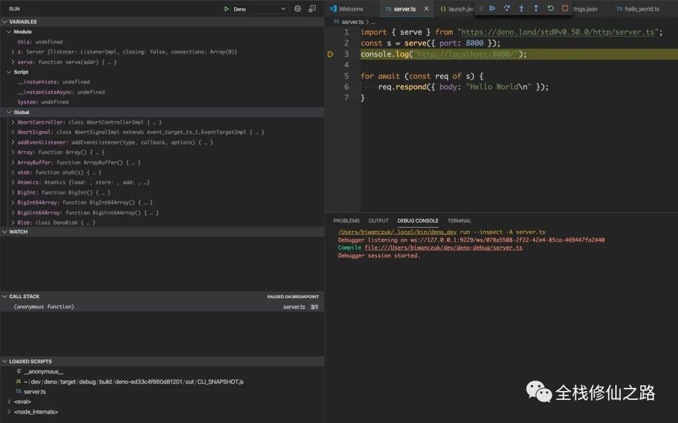Select the DEBUG CONSOLE panel tab
678x423 pixels.
417,221
